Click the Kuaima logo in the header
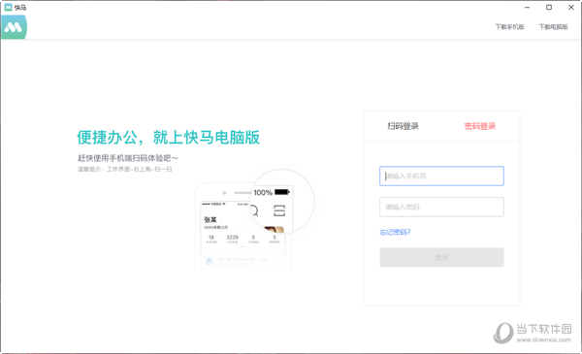This screenshot has height=354, width=582. pyautogui.click(x=14, y=27)
